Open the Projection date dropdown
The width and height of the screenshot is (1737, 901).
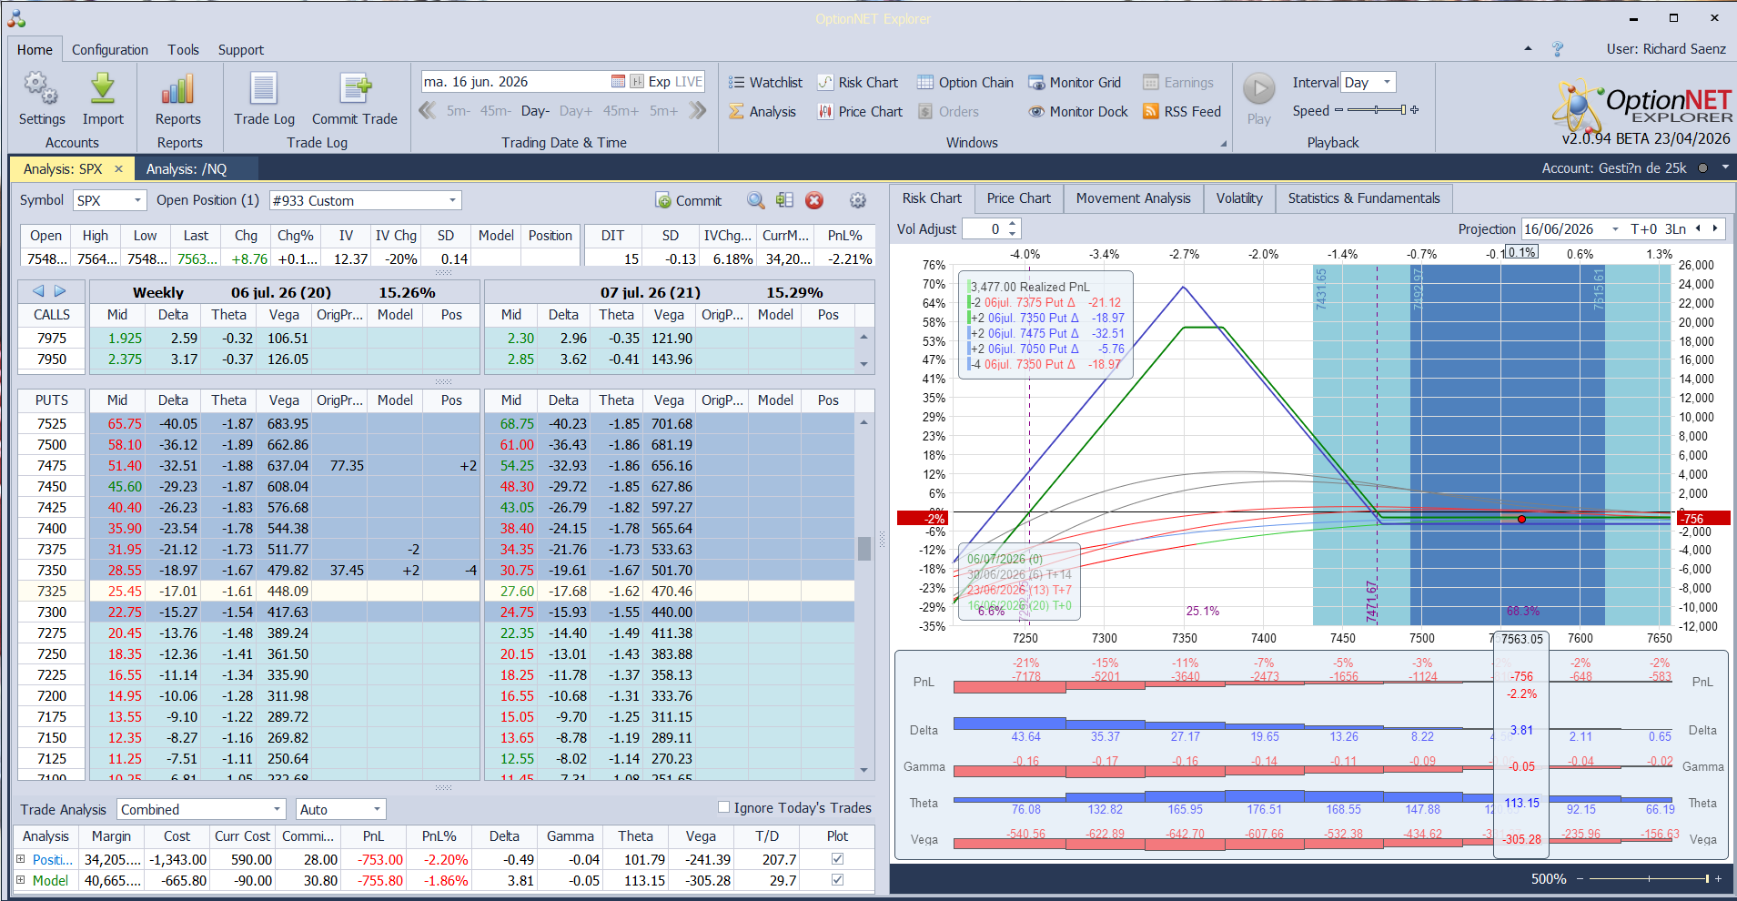point(1615,229)
